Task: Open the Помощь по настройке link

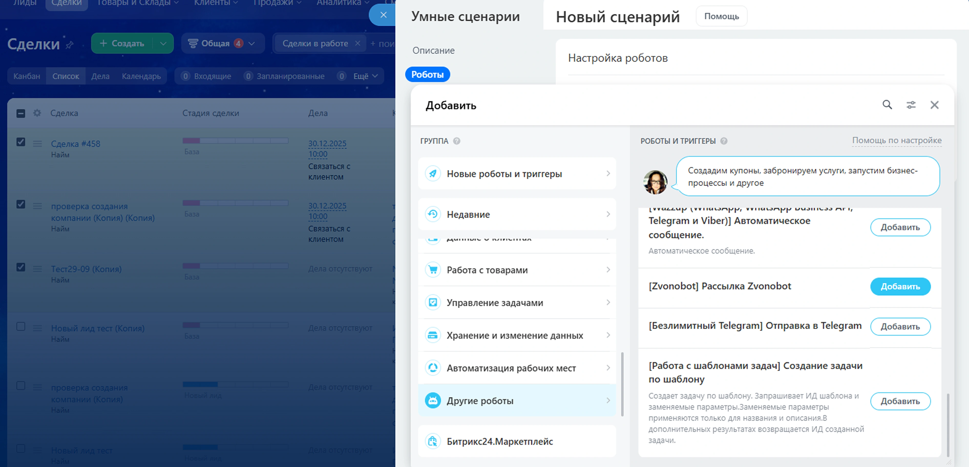Action: (897, 140)
